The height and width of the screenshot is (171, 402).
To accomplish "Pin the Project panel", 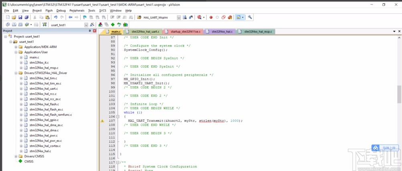I will tap(90, 31).
